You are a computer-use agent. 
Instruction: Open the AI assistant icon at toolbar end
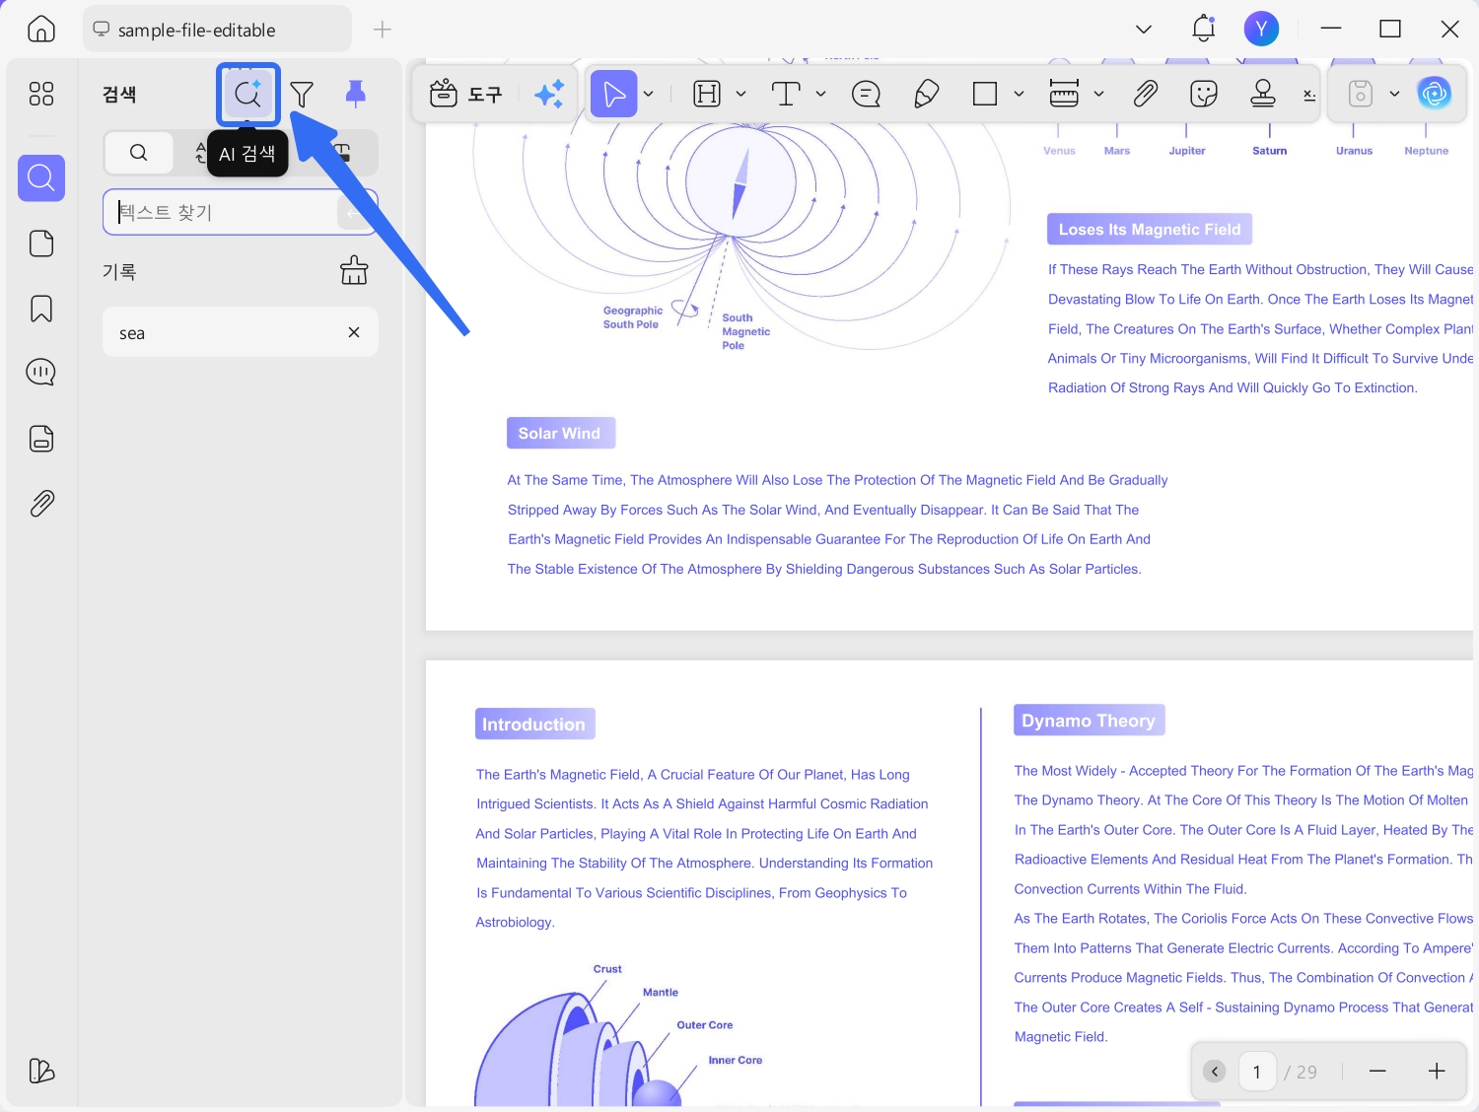pyautogui.click(x=1435, y=94)
